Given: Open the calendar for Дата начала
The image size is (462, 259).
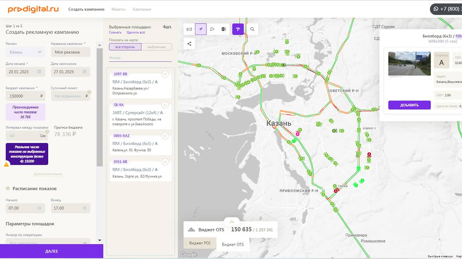Looking at the screenshot, I should coord(39,72).
